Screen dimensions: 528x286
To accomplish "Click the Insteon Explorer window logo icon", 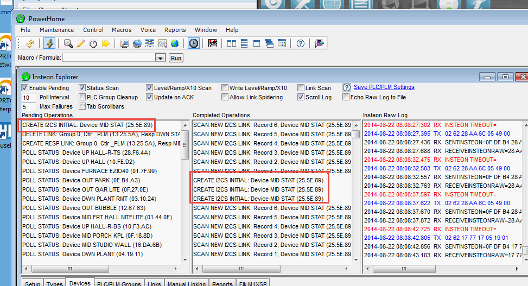I will 26,77.
